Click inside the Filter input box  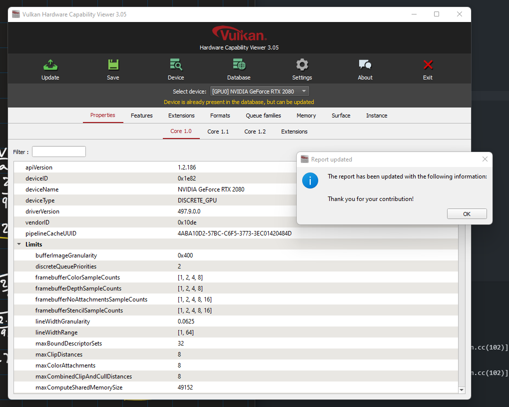[58, 151]
